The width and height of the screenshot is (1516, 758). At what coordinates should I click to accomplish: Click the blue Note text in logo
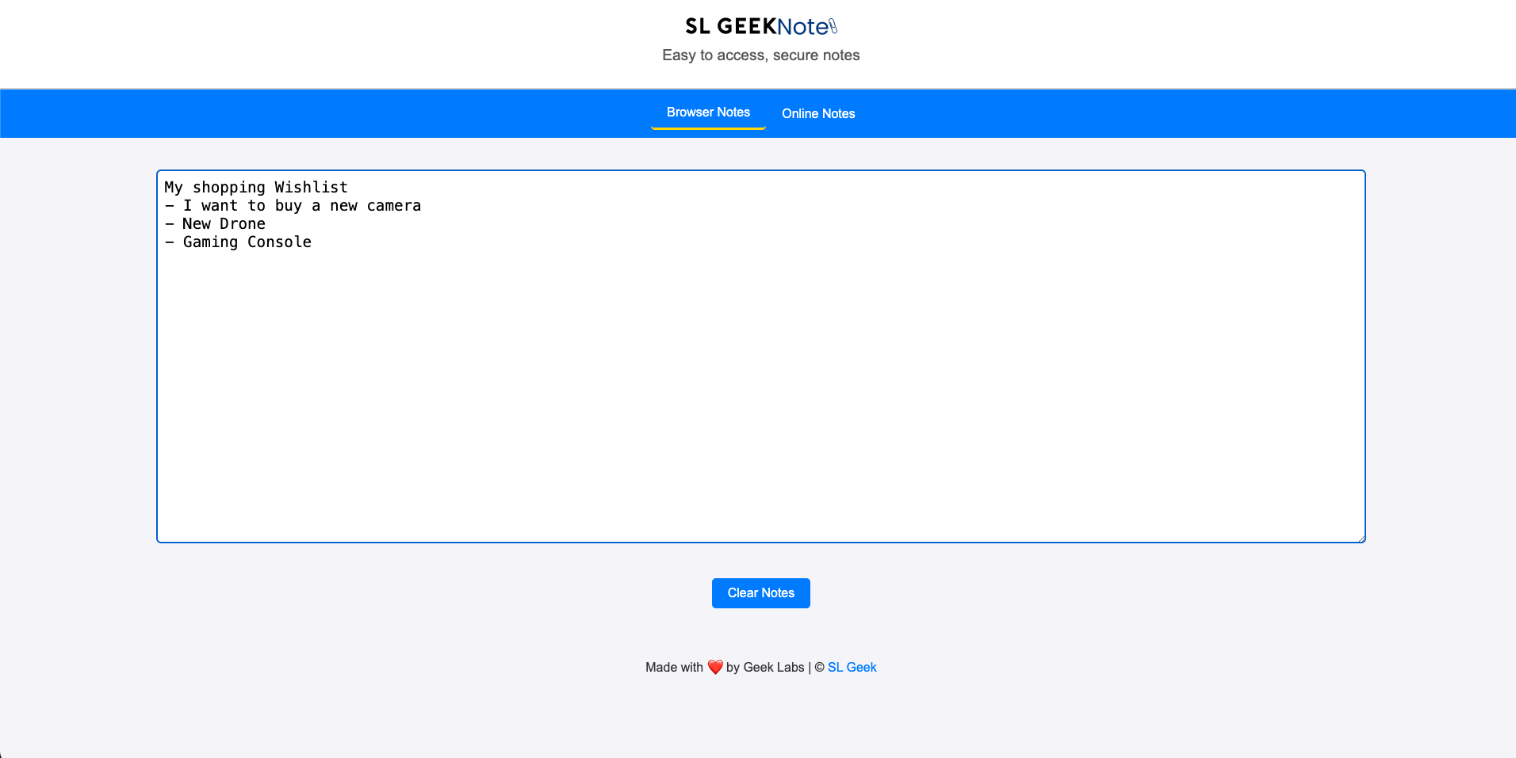pyautogui.click(x=802, y=27)
